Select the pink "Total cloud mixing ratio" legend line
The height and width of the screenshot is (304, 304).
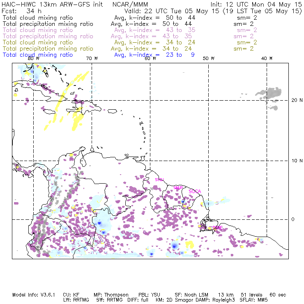[38, 30]
